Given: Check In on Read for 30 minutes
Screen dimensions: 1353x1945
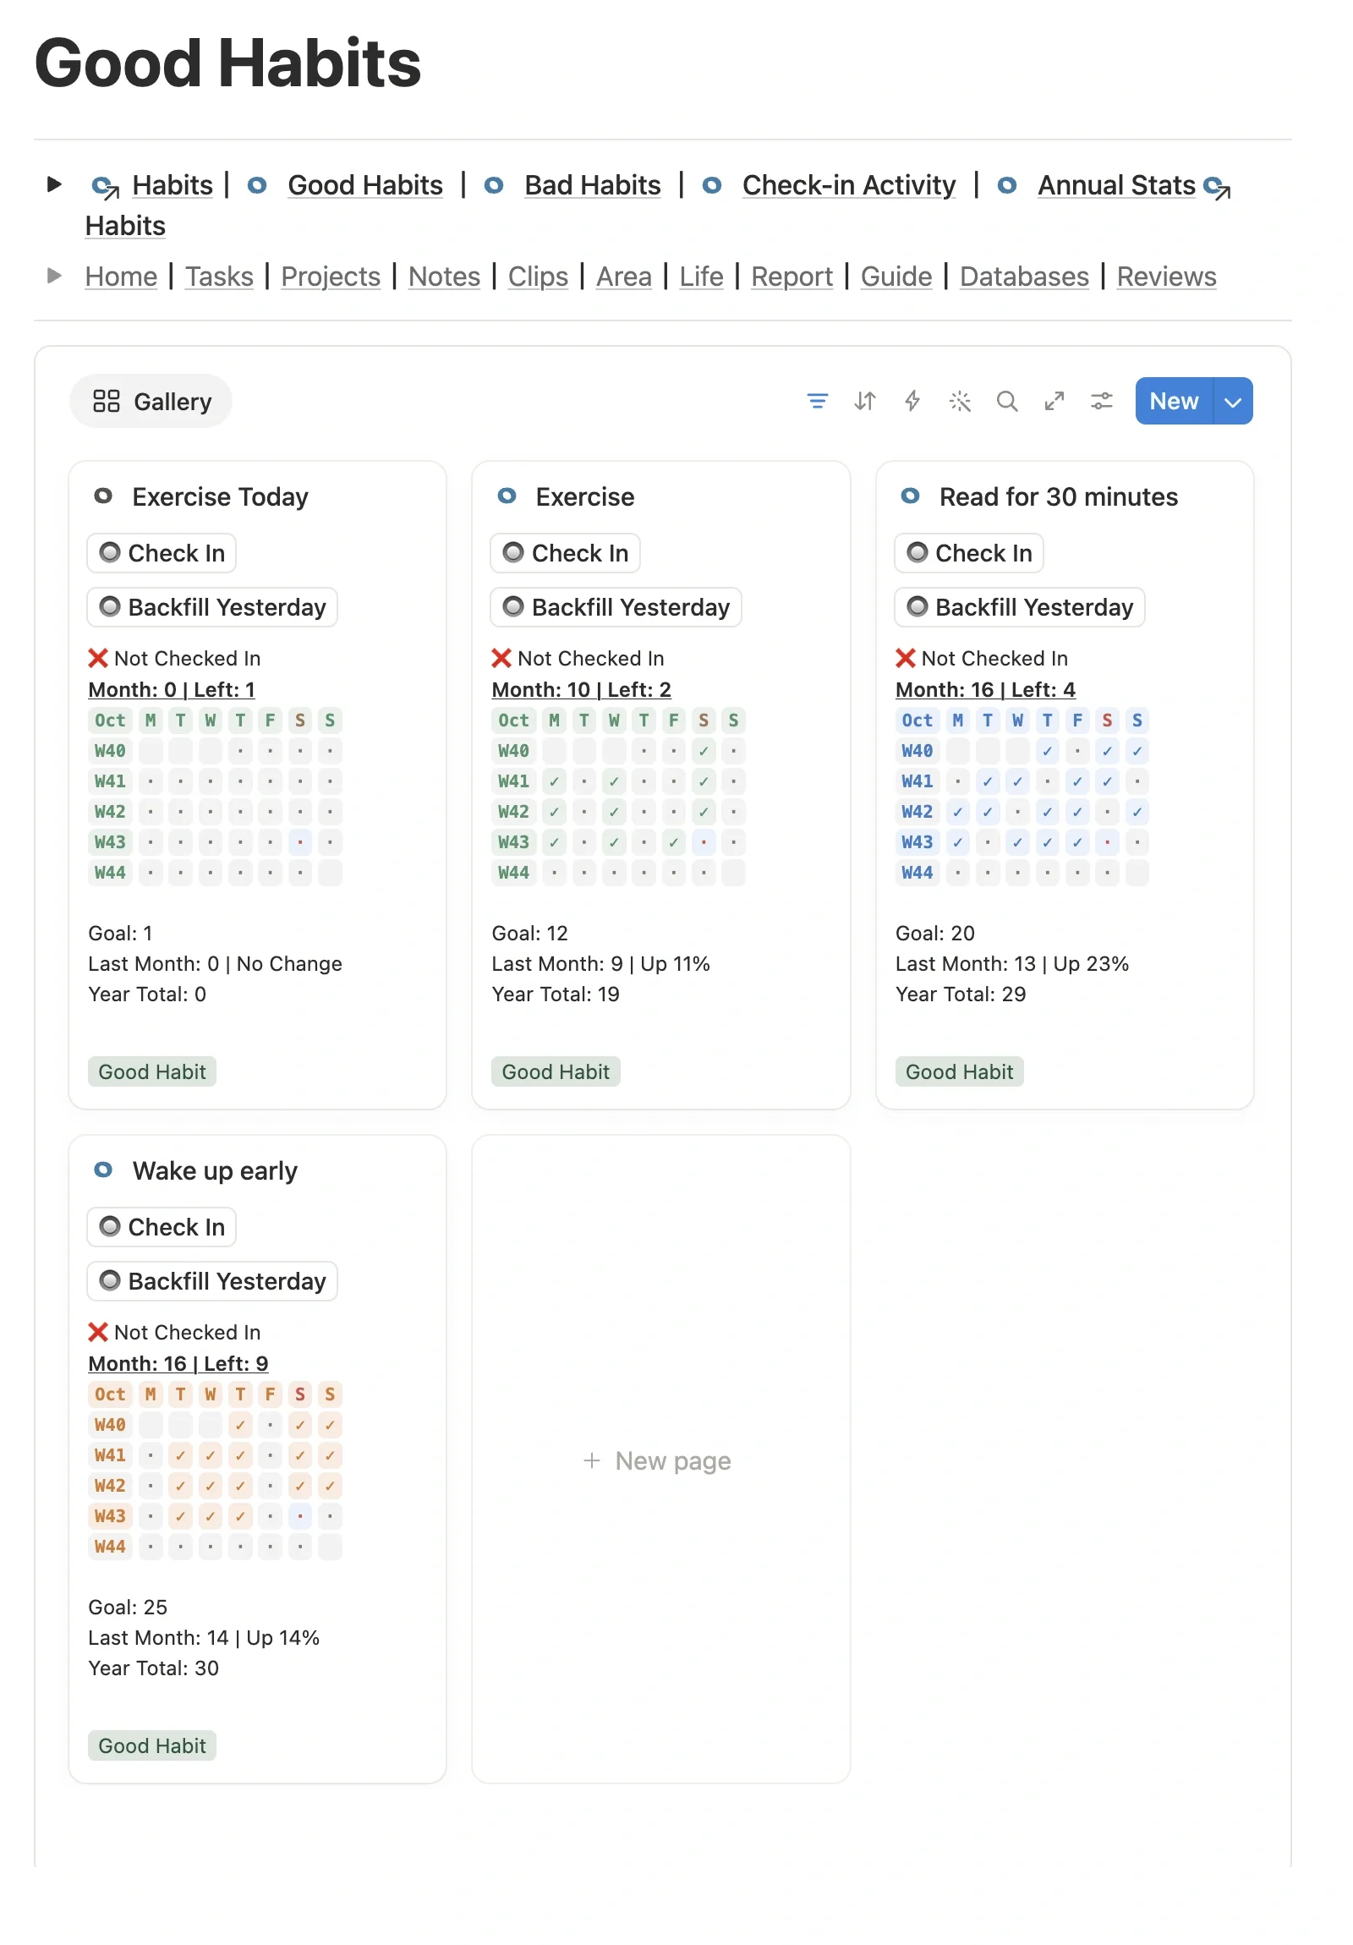Looking at the screenshot, I should [968, 552].
